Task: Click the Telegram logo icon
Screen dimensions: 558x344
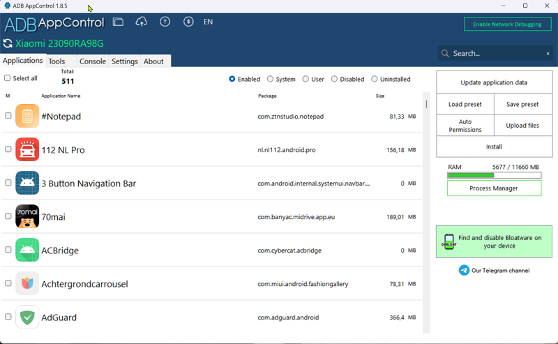Action: pyautogui.click(x=464, y=270)
